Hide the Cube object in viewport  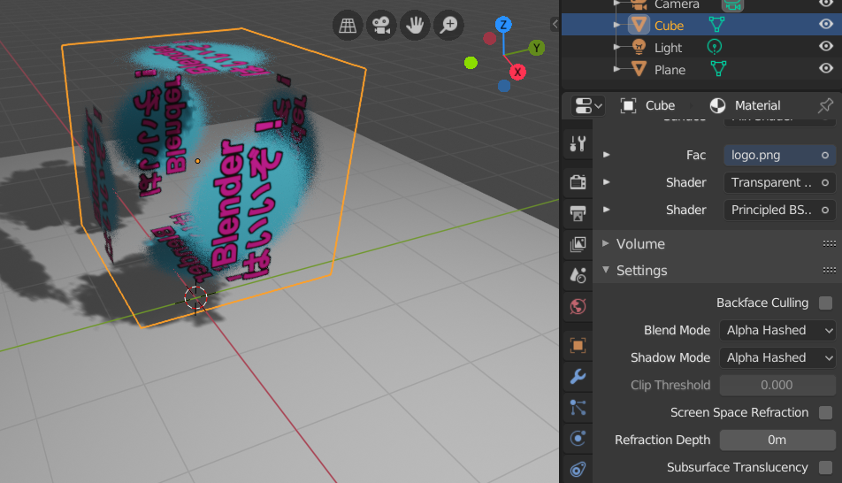point(826,24)
